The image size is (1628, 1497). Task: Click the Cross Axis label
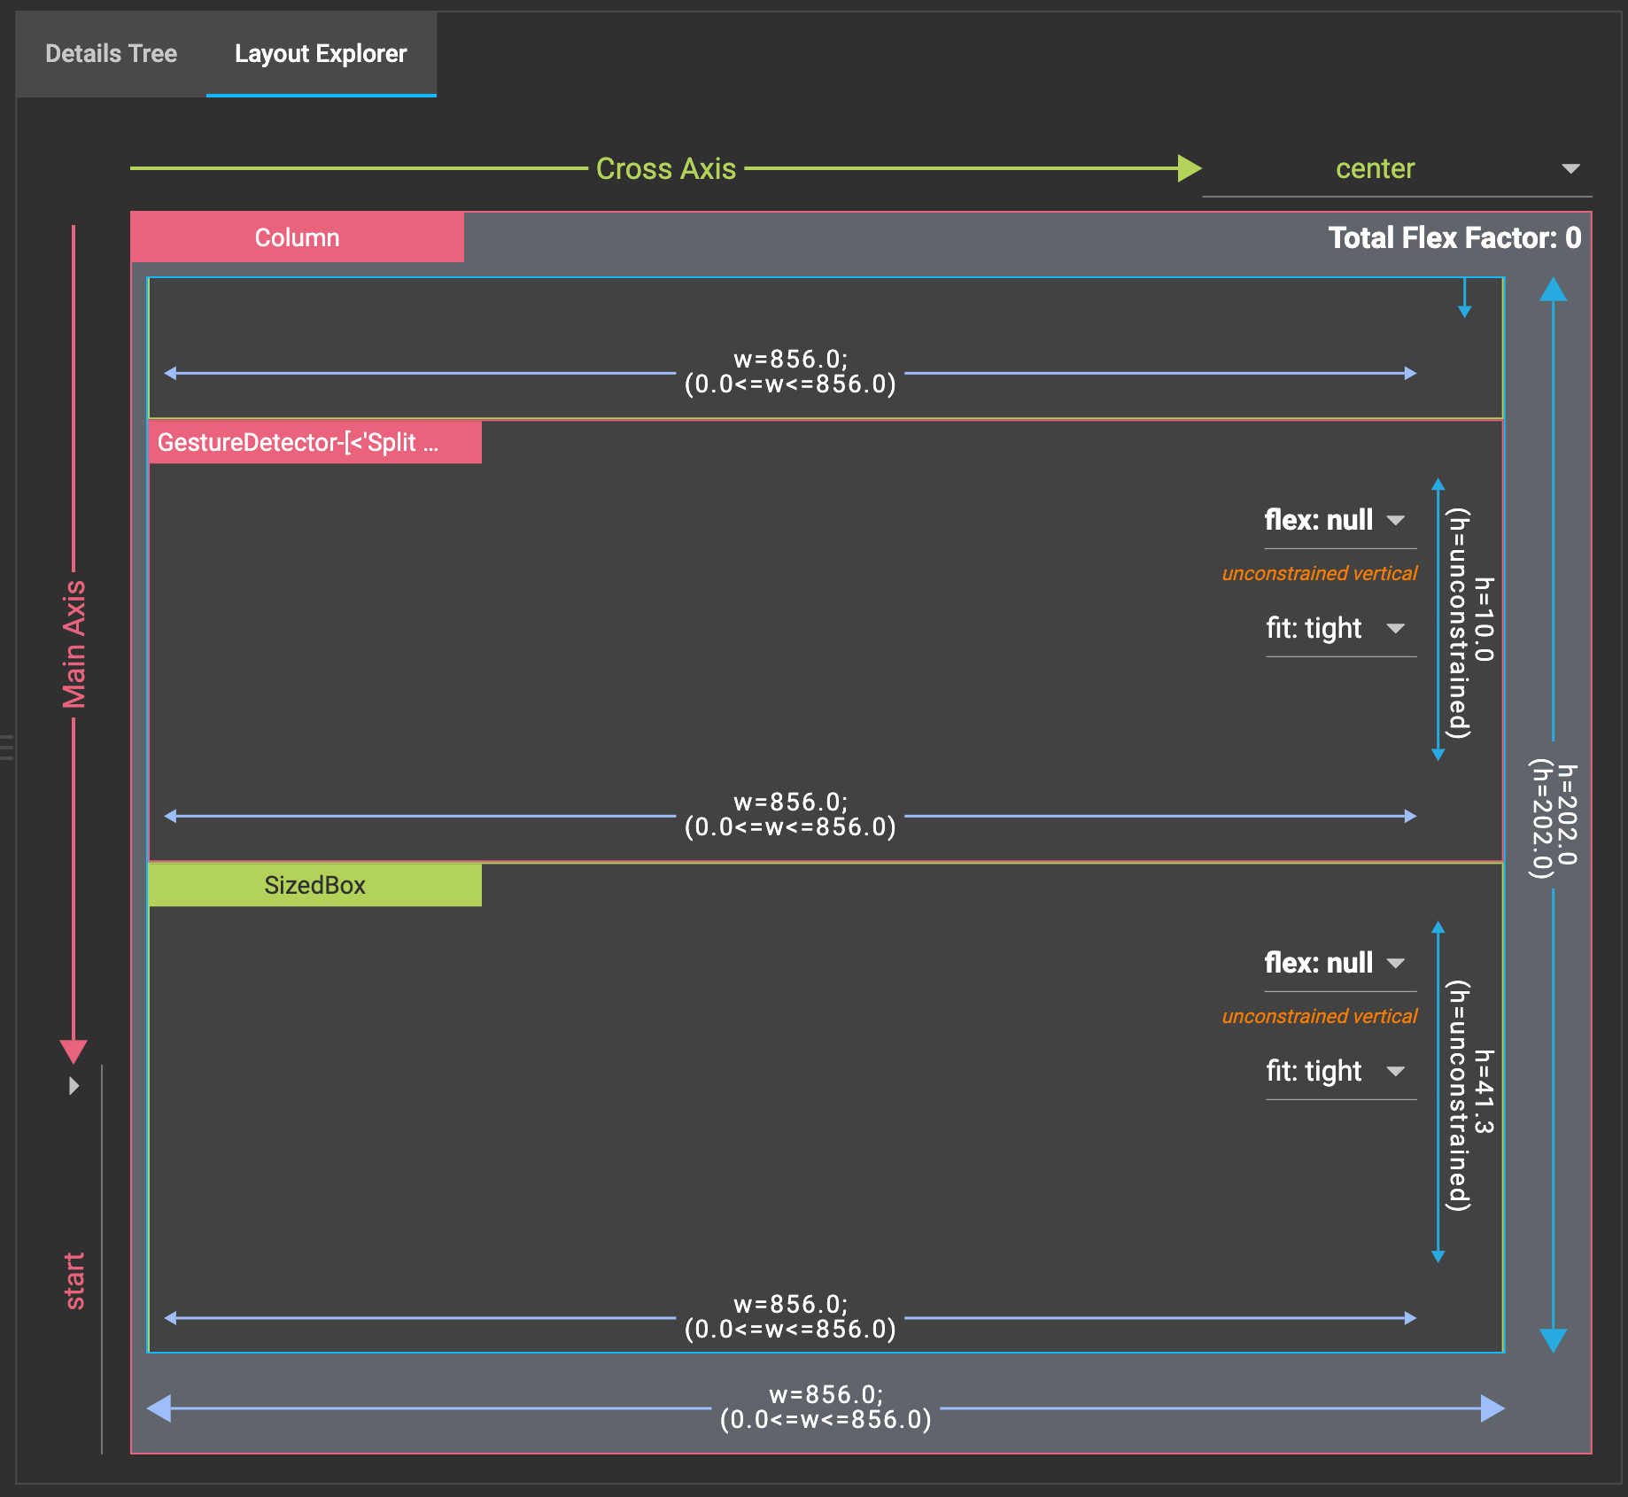point(666,168)
